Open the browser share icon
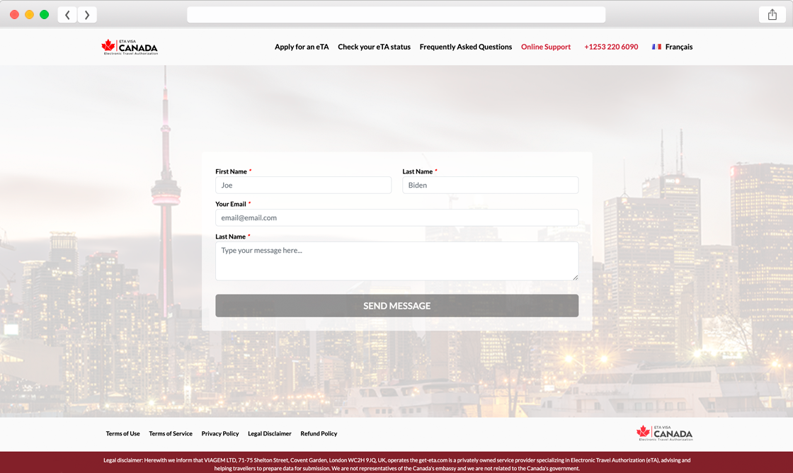793x473 pixels. pos(772,15)
